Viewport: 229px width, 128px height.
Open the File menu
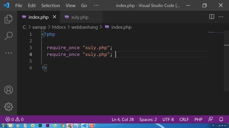[19, 6]
